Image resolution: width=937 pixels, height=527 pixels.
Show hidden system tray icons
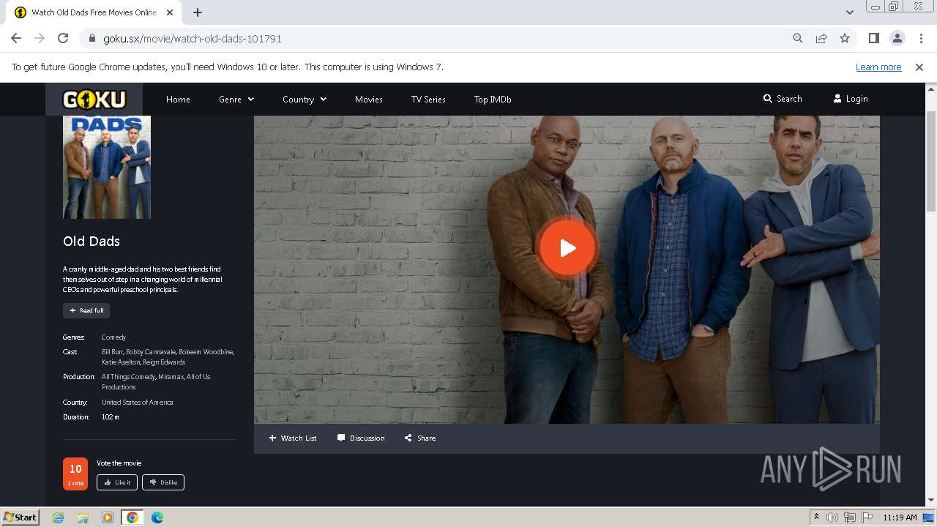coord(817,517)
